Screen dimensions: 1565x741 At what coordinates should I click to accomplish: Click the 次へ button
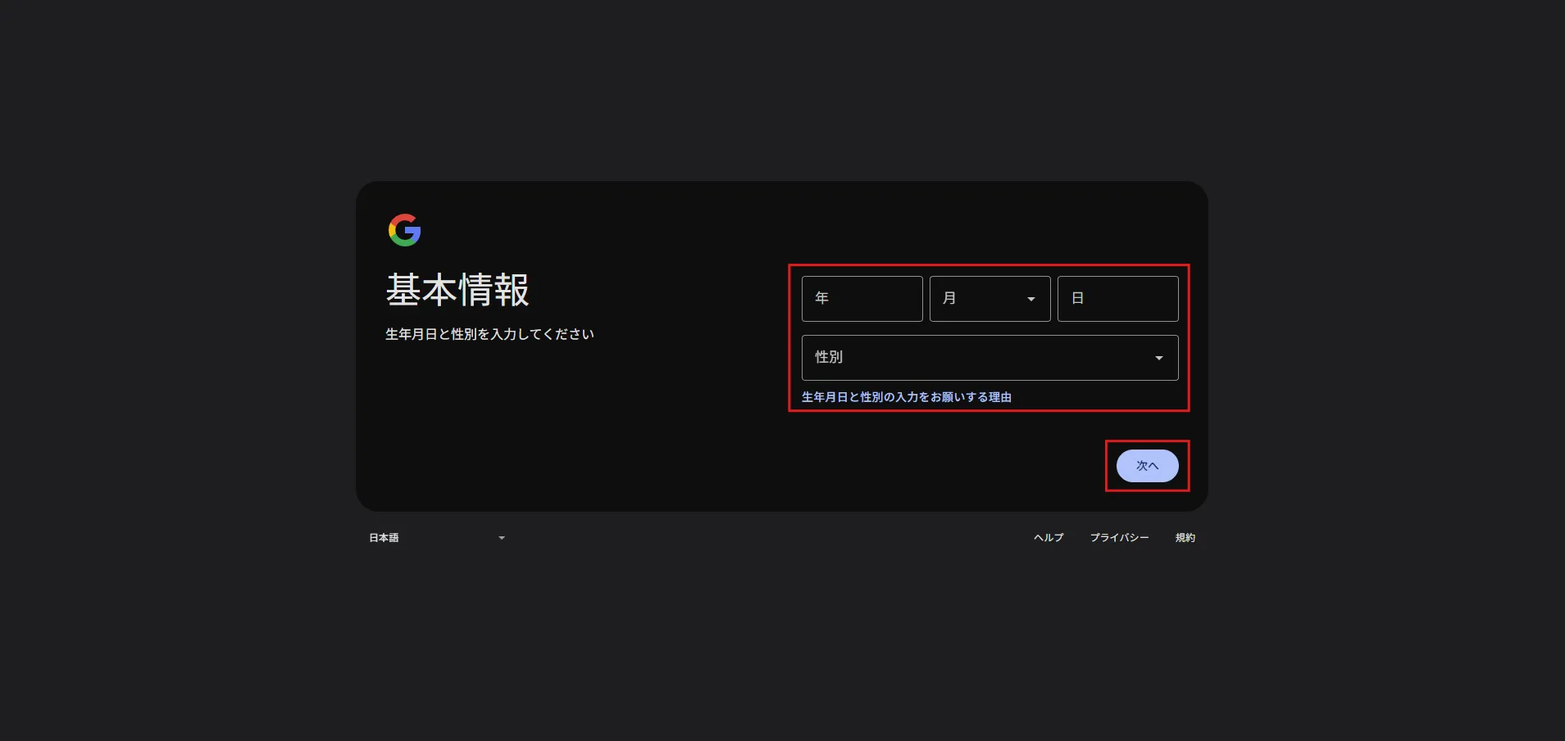tap(1147, 466)
